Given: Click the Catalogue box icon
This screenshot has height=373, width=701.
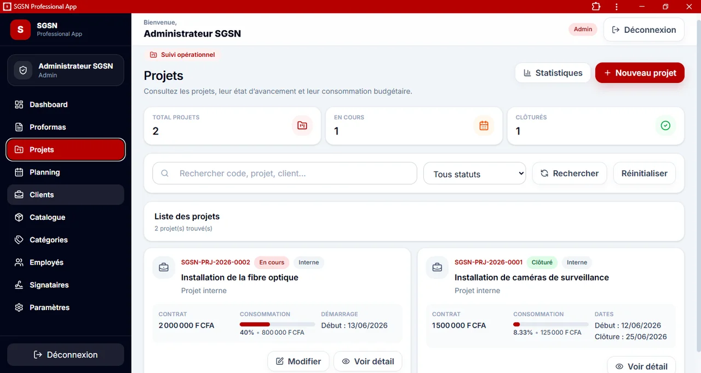Looking at the screenshot, I should pyautogui.click(x=19, y=217).
